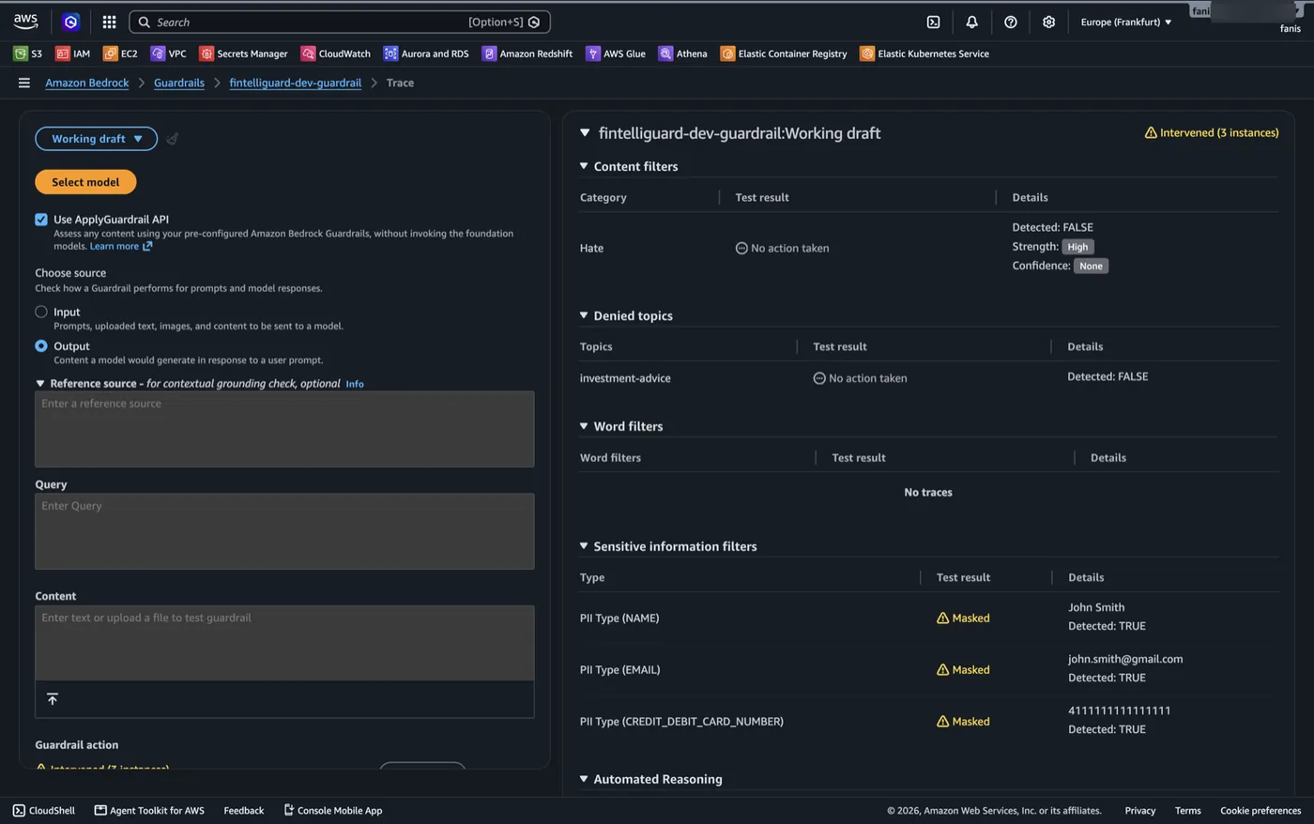Click into the Enter Query text area

click(x=284, y=531)
